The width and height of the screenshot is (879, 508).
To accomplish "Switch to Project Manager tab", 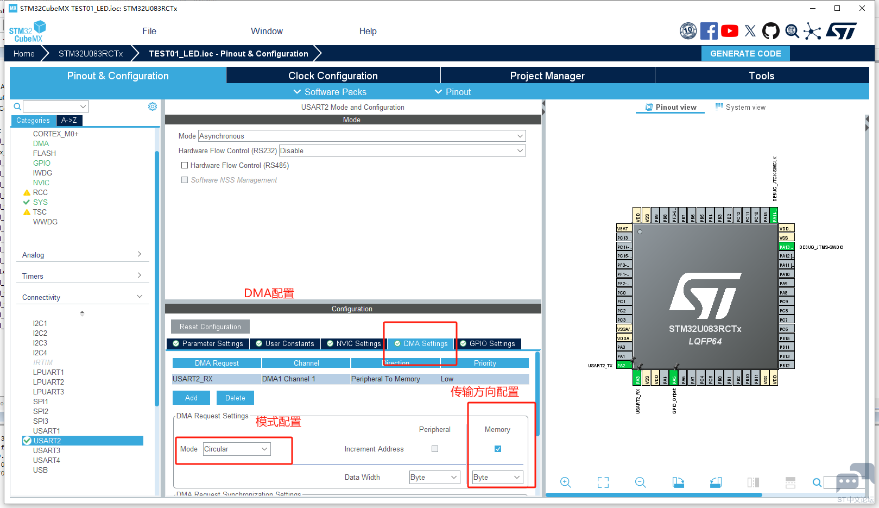I will [547, 76].
